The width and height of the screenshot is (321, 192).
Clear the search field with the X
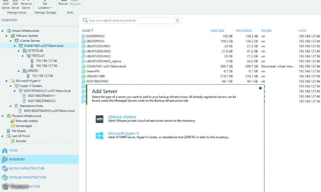coord(177,21)
